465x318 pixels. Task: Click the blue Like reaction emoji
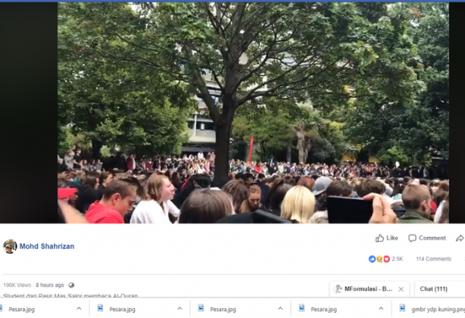coord(372,259)
